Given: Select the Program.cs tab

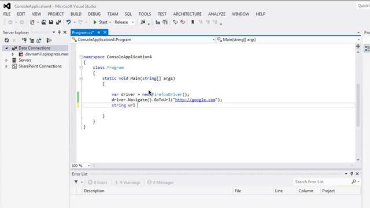Looking at the screenshot, I should pos(83,32).
